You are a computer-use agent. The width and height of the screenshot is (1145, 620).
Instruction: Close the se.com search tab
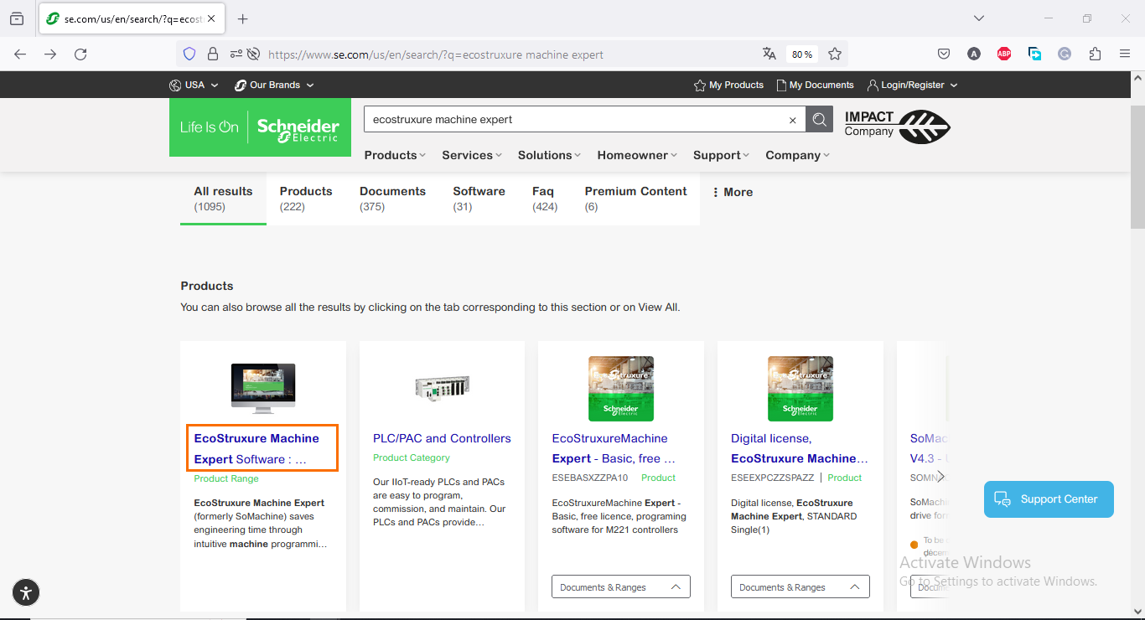pyautogui.click(x=211, y=18)
